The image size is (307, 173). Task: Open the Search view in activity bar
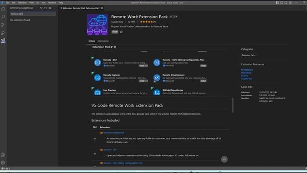3,17
